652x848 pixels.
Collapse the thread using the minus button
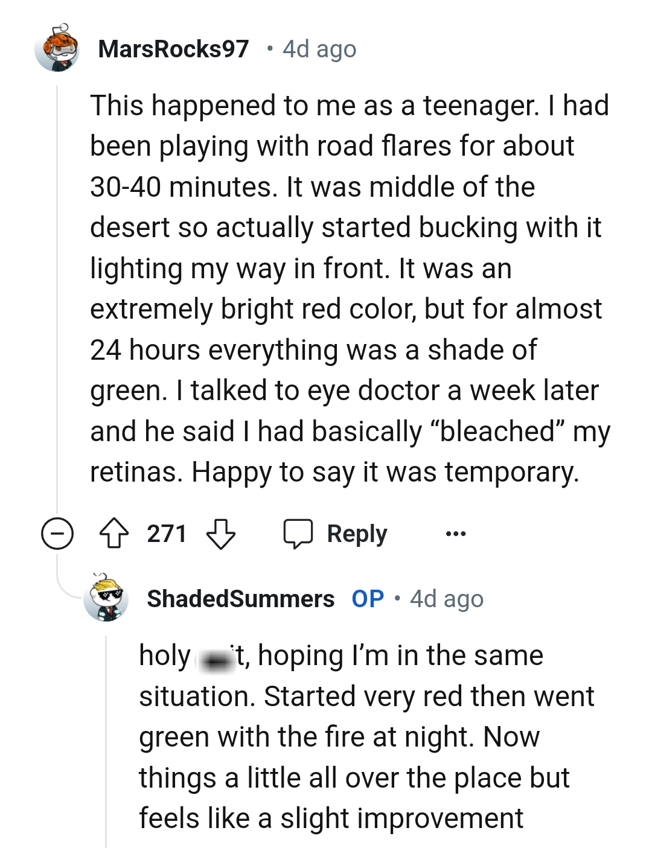coord(58,533)
